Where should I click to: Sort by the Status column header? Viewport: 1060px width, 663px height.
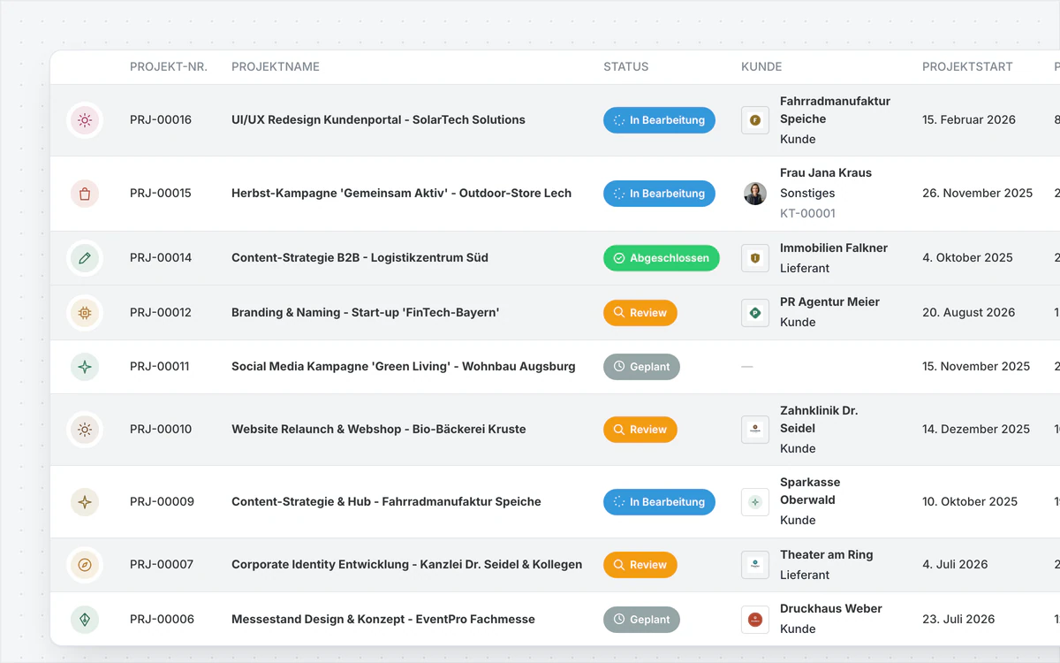point(626,67)
